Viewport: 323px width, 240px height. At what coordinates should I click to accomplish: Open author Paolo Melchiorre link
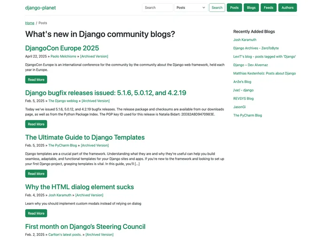click(63, 56)
